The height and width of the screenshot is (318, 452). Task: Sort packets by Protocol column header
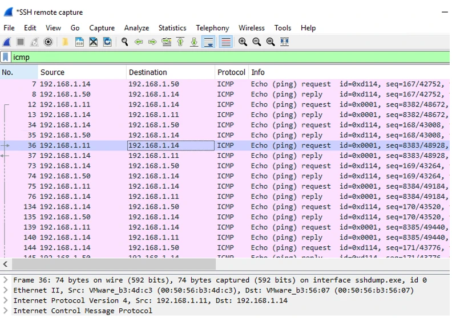click(231, 72)
